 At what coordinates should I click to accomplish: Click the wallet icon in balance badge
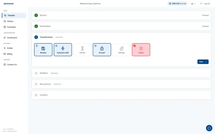(170, 3)
